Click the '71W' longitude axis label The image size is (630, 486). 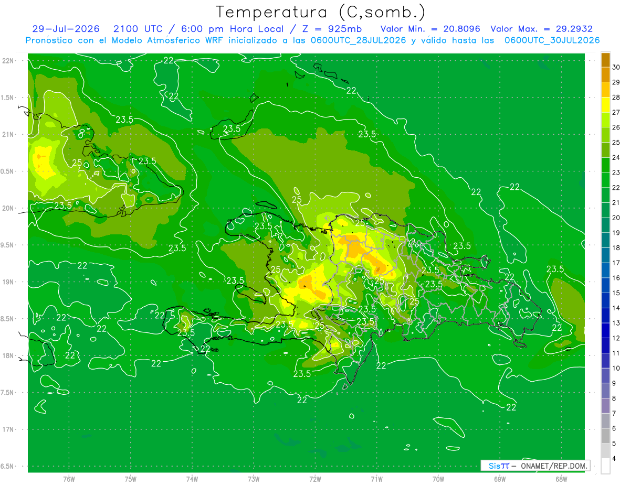pyautogui.click(x=376, y=479)
